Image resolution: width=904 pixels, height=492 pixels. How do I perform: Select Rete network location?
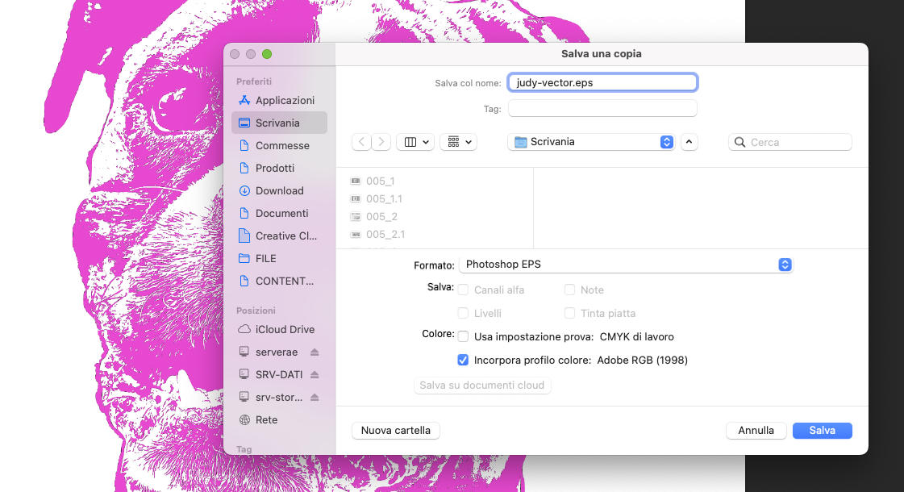click(x=266, y=420)
